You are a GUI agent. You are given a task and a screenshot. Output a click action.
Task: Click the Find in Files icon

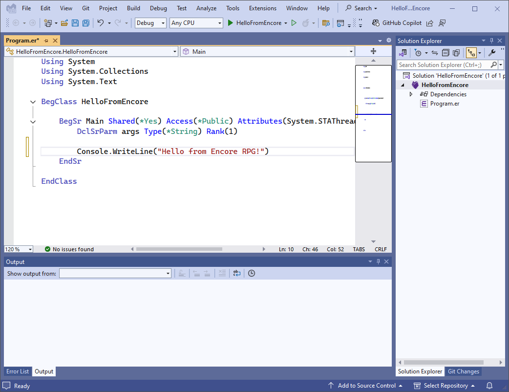point(326,23)
